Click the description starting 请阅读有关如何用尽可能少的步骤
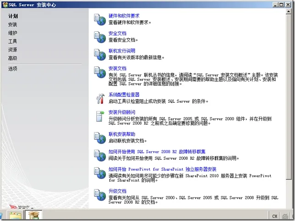 click(x=190, y=178)
